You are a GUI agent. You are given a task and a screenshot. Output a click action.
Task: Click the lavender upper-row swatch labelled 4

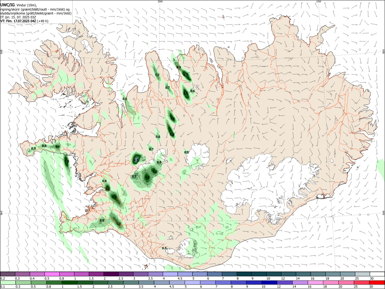(x=170, y=274)
